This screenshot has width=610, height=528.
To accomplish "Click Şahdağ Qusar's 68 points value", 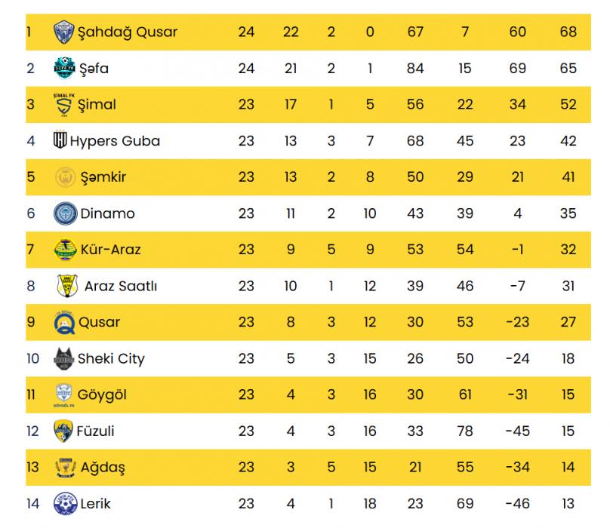I will (x=568, y=32).
